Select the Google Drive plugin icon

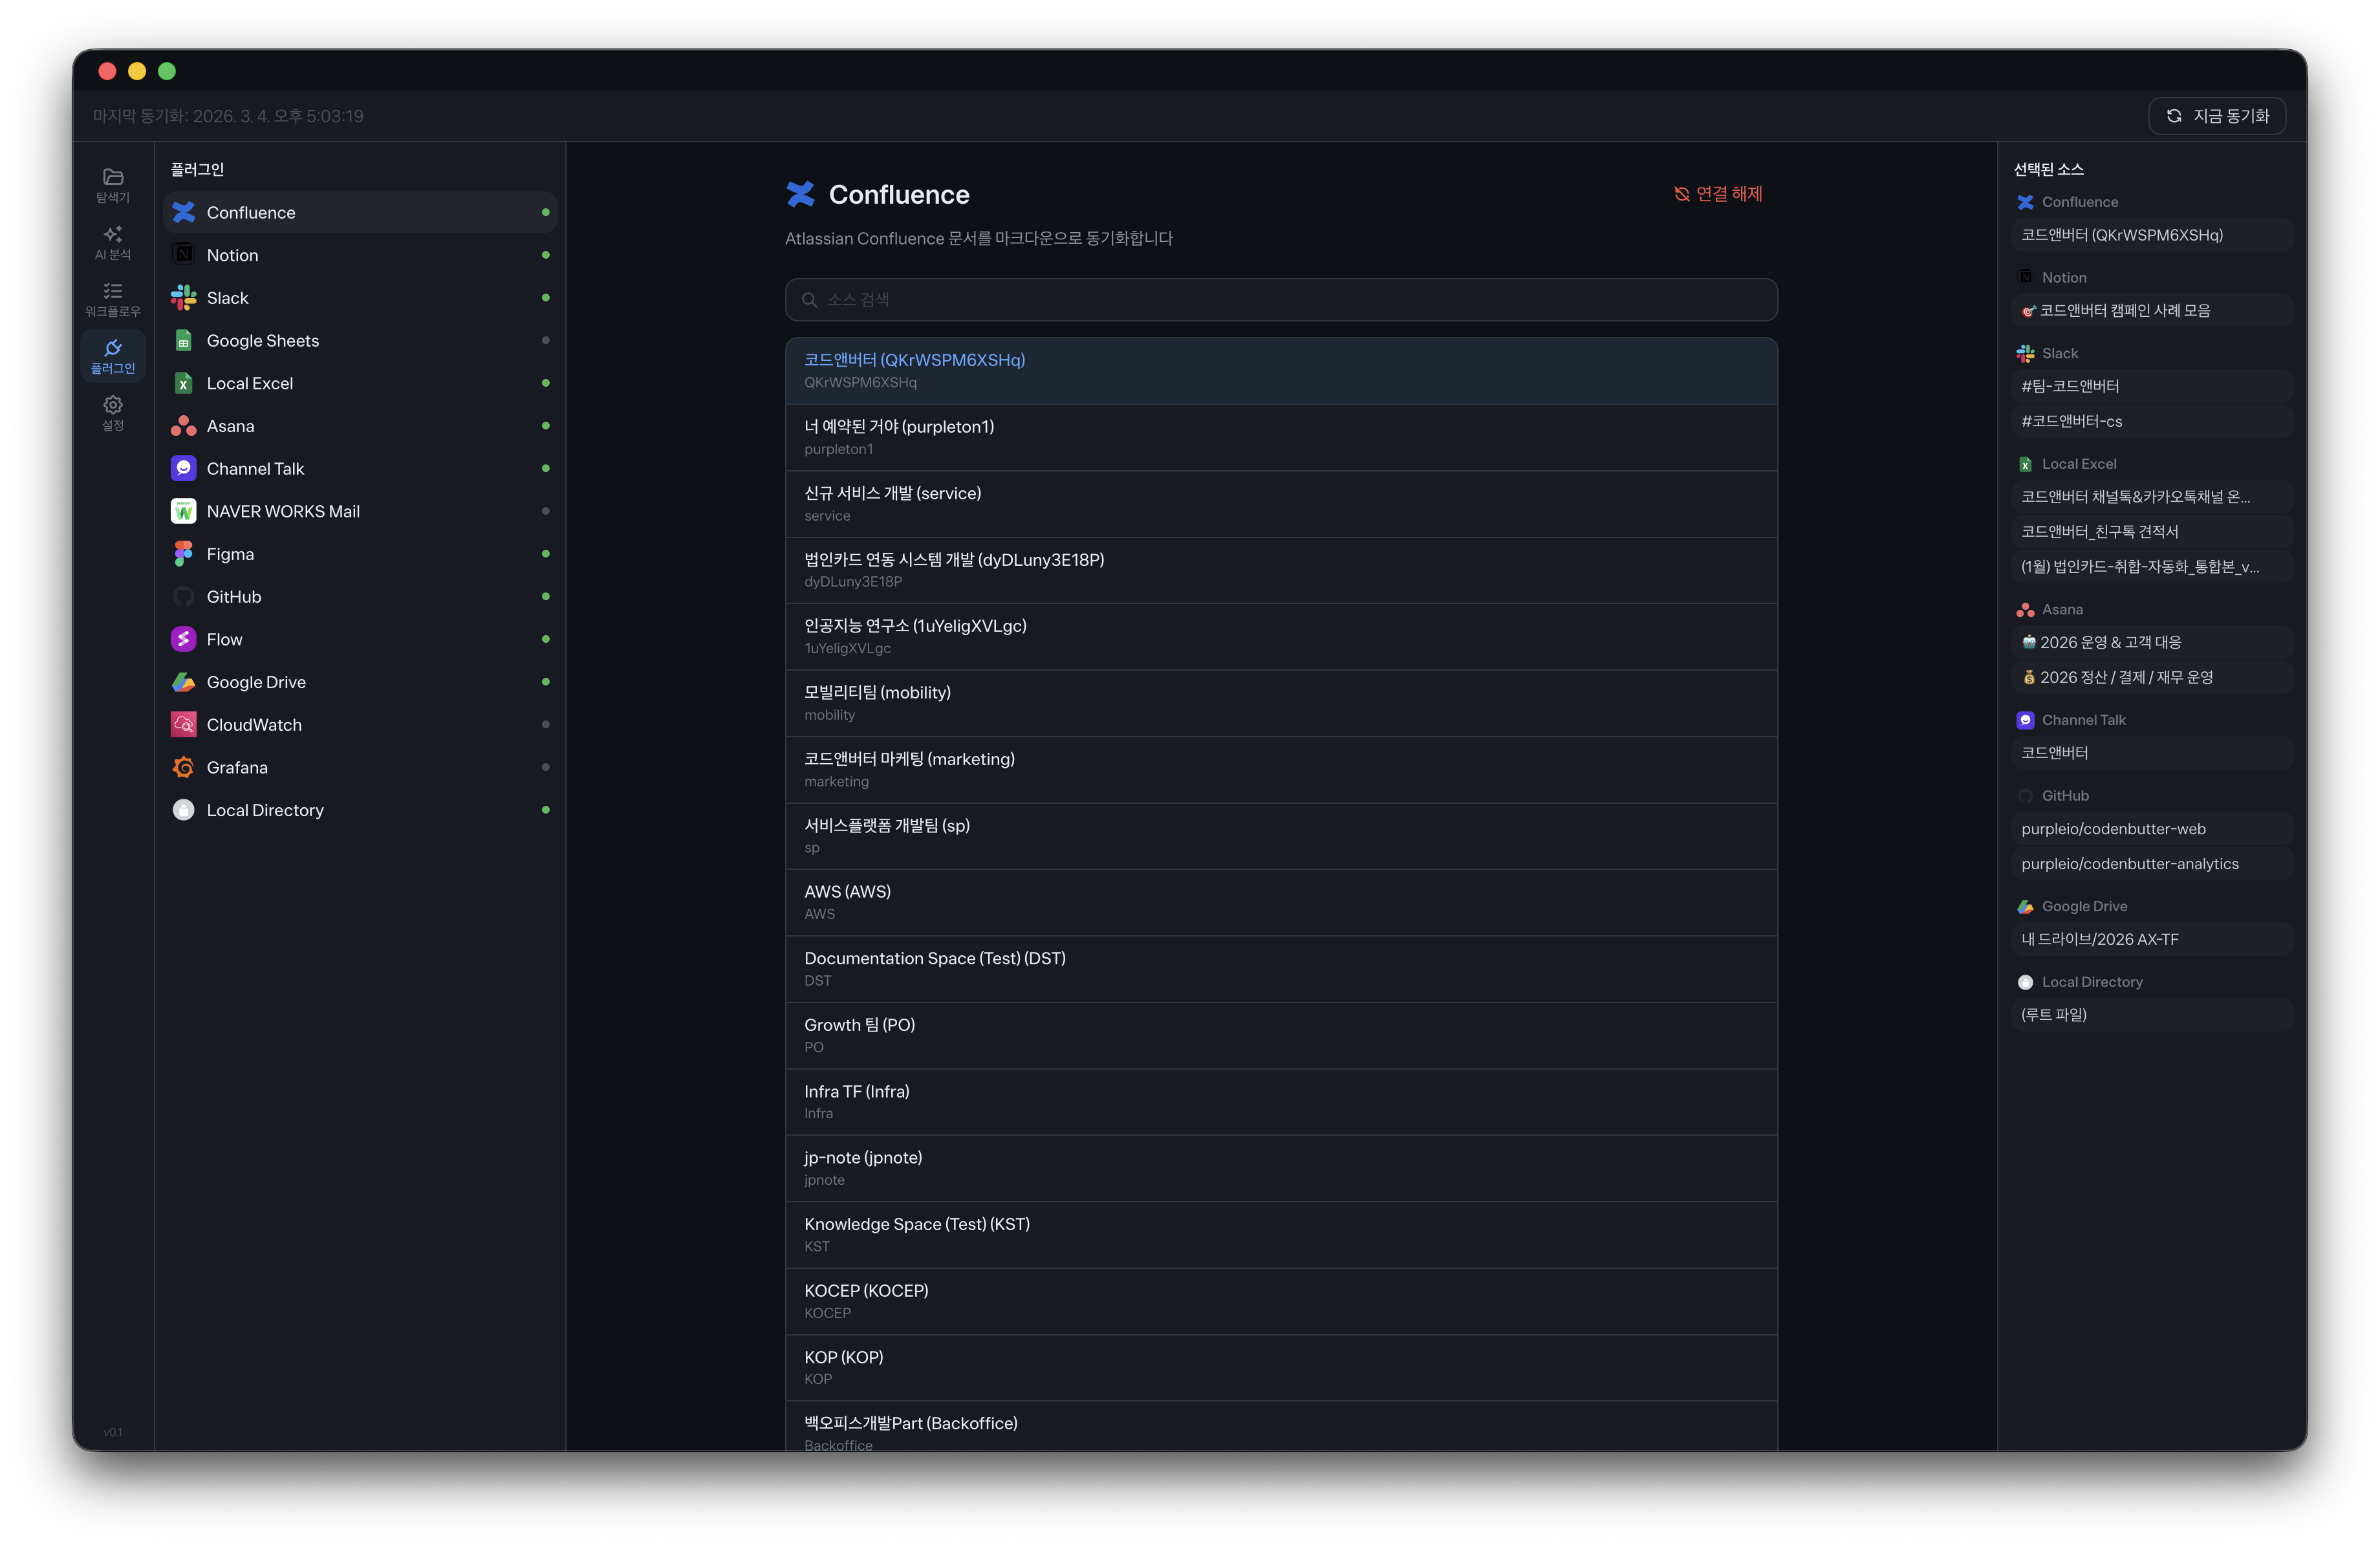pyautogui.click(x=184, y=682)
